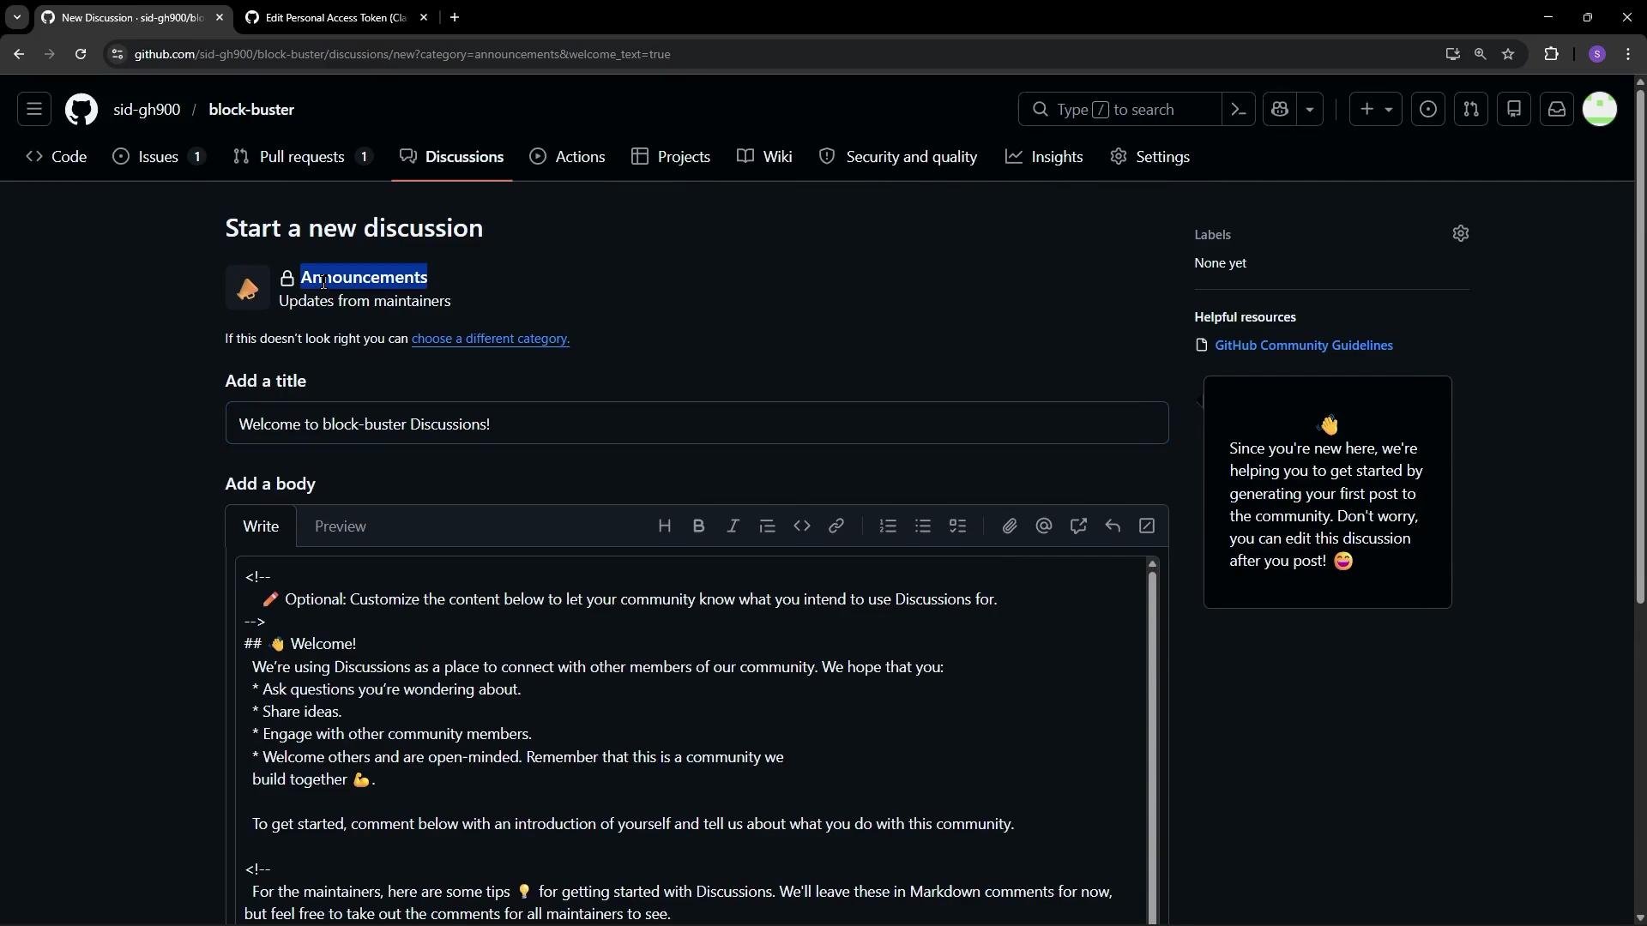This screenshot has height=926, width=1647.
Task: Switch to the Code tab
Action: click(57, 157)
